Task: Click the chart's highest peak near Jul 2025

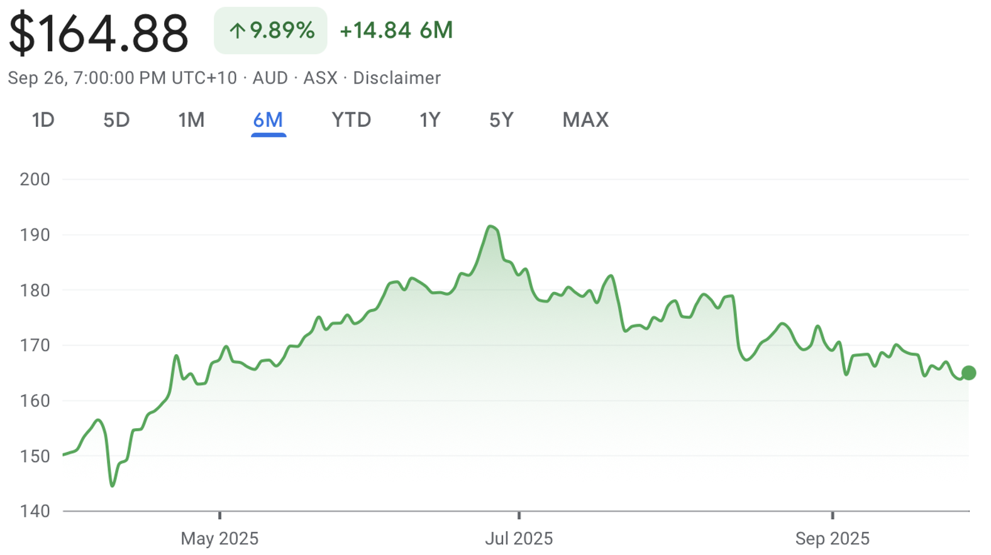Action: click(x=490, y=227)
